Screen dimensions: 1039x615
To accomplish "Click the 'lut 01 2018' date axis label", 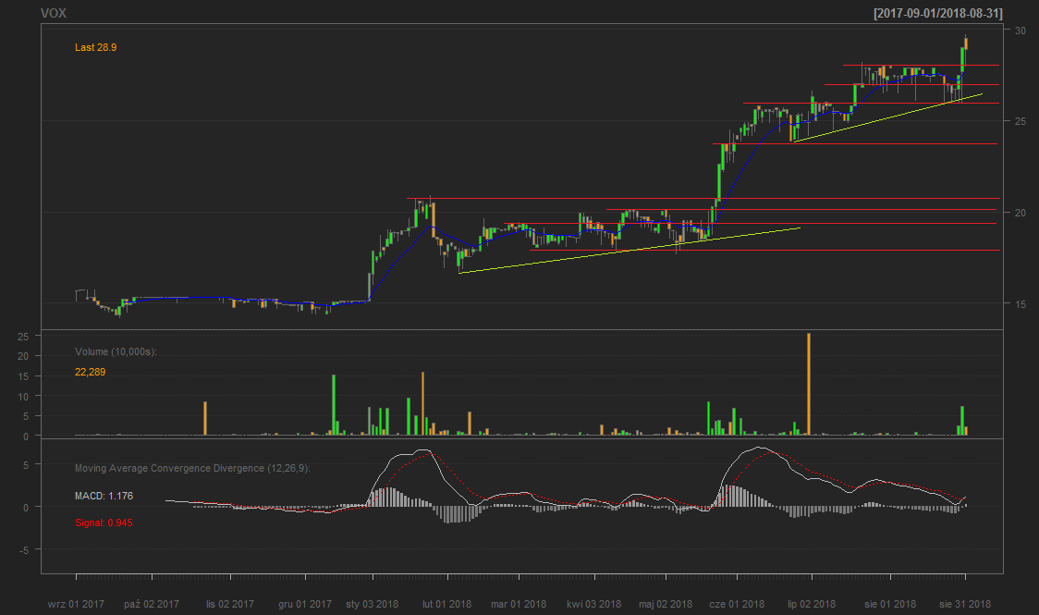I will point(446,604).
